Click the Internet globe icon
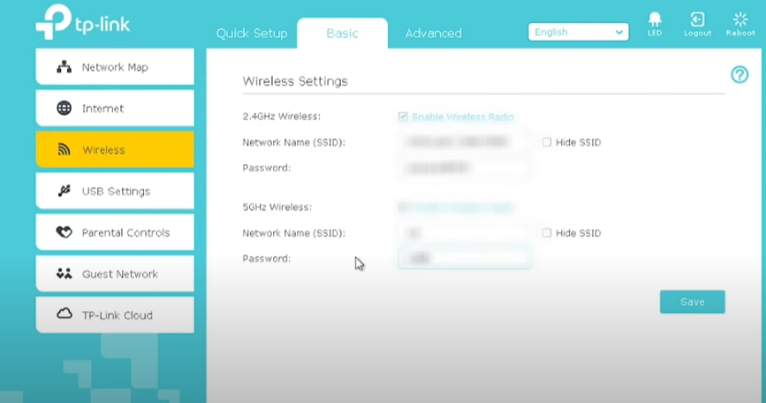Viewport: 766px width, 403px height. point(64,109)
